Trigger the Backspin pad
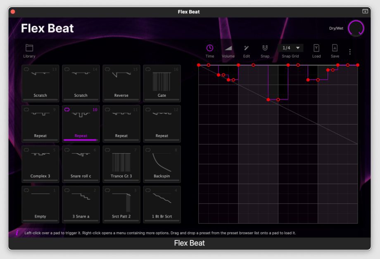This screenshot has height=259, width=380. point(161,164)
